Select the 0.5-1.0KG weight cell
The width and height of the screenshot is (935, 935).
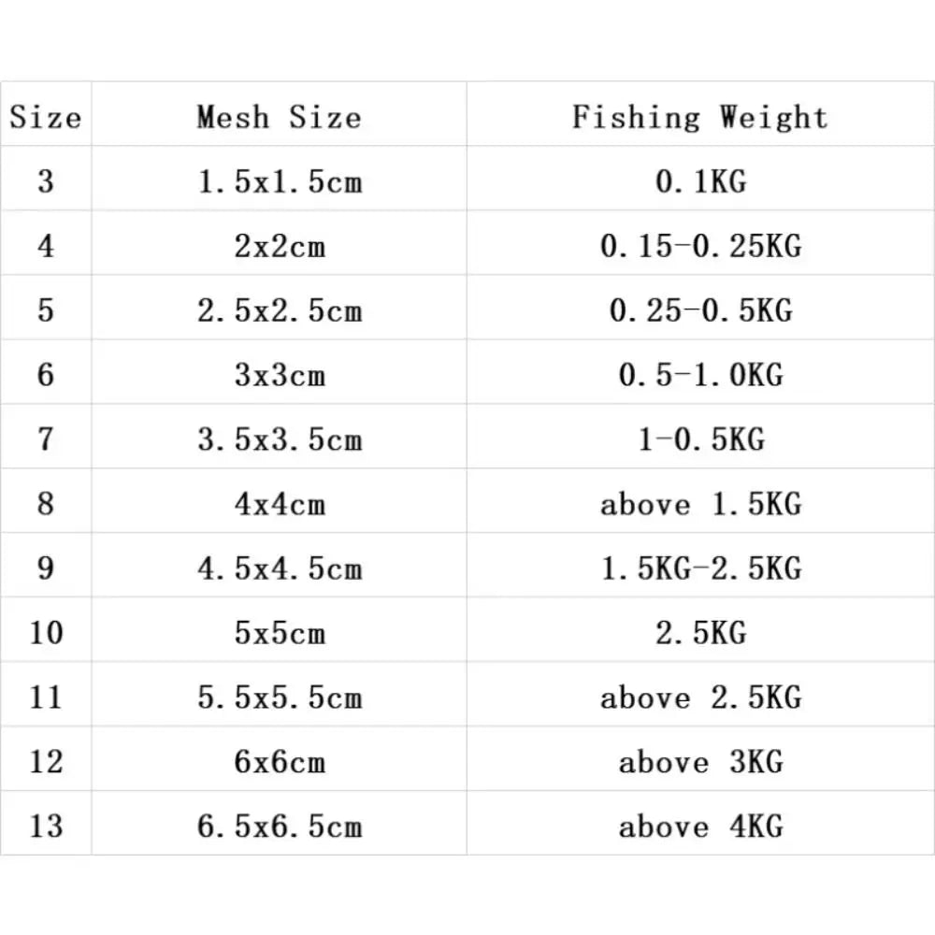700,375
